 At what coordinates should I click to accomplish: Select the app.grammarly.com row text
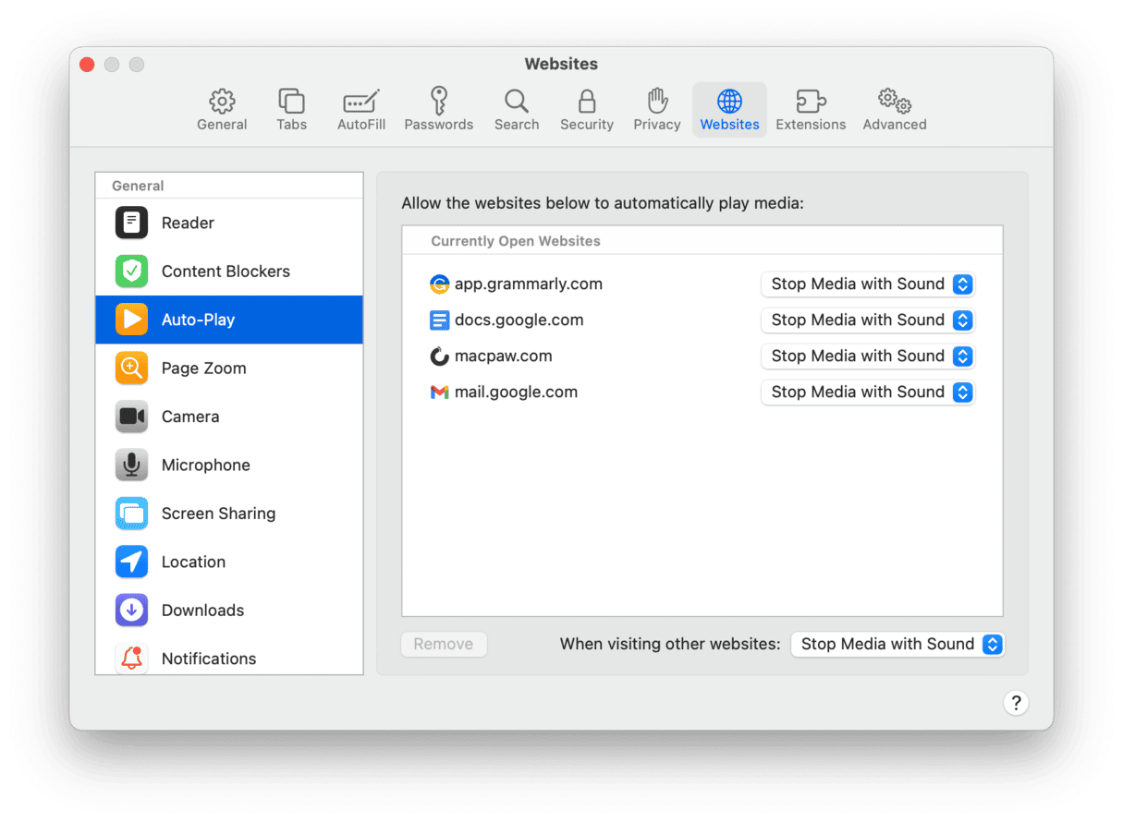[x=529, y=284]
